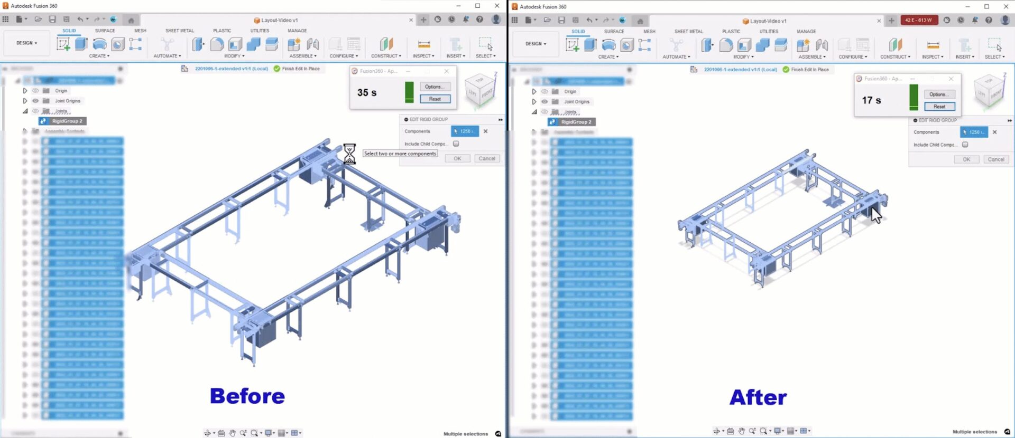Click Cancel in right Edit Rigid Group
This screenshot has width=1015, height=438.
tap(996, 159)
